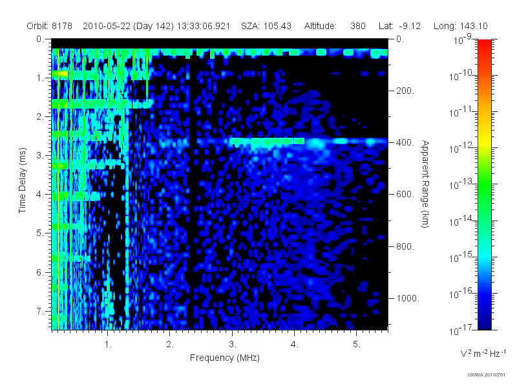
Task: Click the bright horizontal echo near 400 km
Action: pos(292,142)
